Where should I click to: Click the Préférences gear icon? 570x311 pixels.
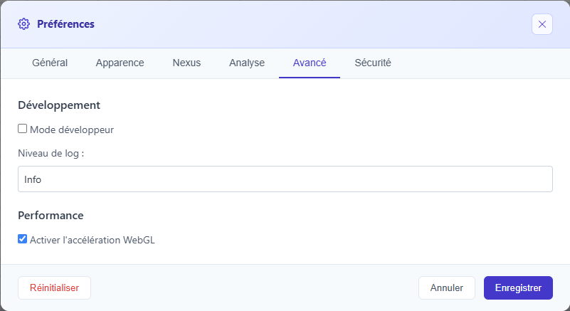[x=23, y=24]
